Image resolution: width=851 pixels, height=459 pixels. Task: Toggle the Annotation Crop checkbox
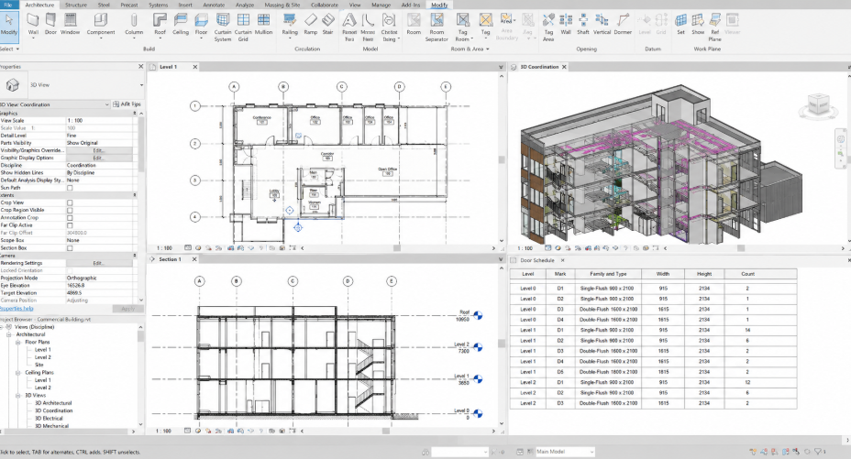[x=70, y=218]
